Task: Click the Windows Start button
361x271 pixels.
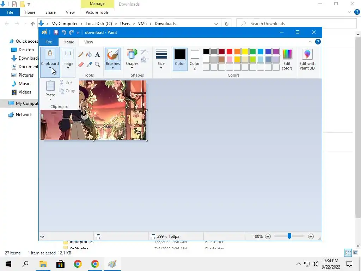Action: click(8, 264)
